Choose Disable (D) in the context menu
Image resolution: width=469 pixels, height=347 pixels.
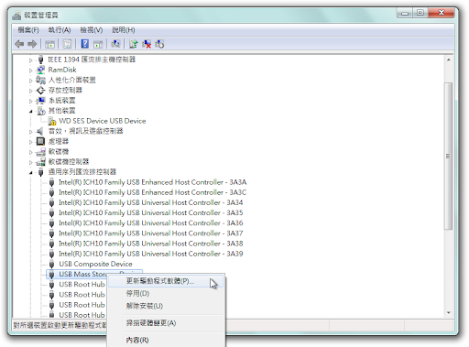166,294
